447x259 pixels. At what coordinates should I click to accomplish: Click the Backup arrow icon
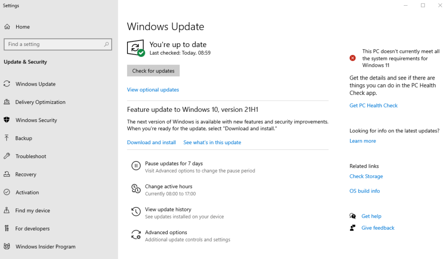(7, 138)
